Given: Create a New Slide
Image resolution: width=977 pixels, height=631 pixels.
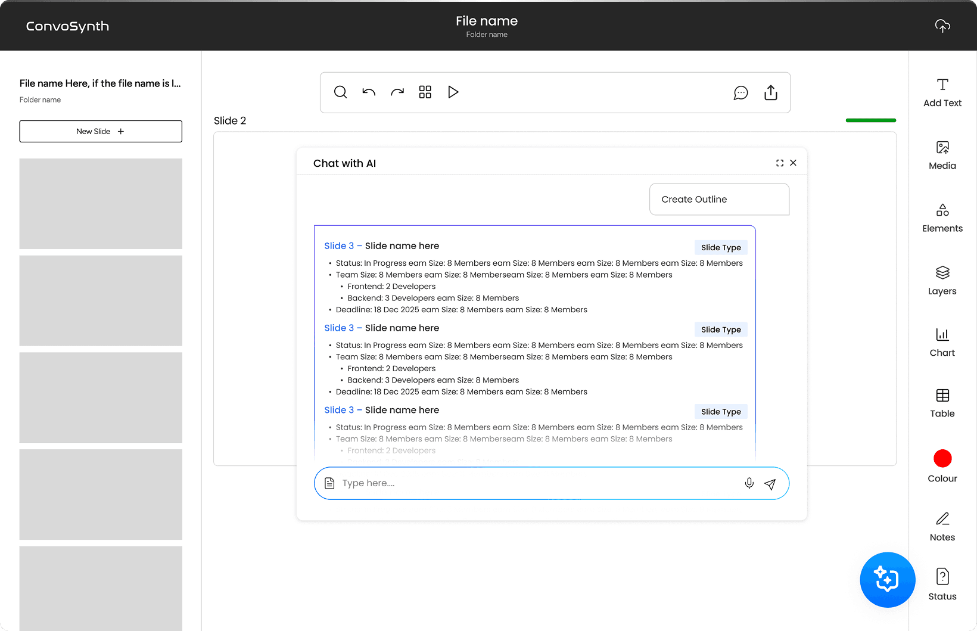Looking at the screenshot, I should click(x=100, y=131).
